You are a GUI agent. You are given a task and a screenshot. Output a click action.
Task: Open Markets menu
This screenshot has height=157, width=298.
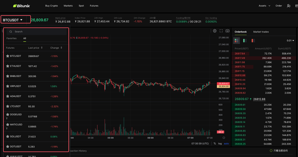click(x=68, y=6)
